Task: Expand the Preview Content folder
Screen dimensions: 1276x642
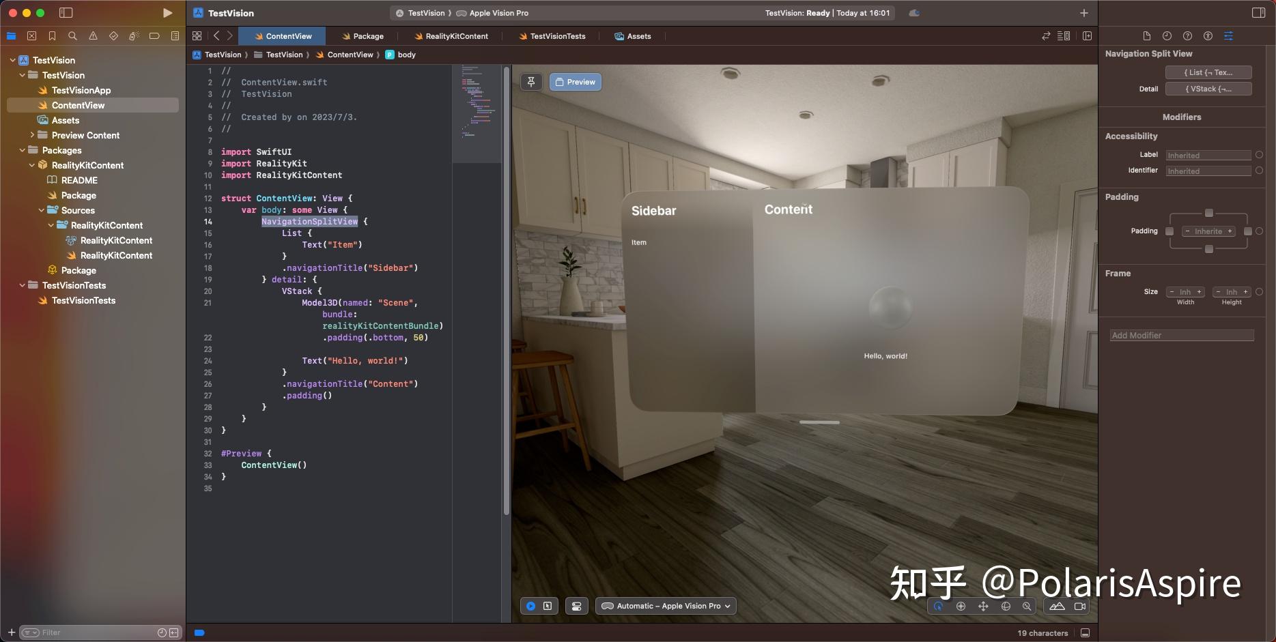Action: pyautogui.click(x=31, y=135)
